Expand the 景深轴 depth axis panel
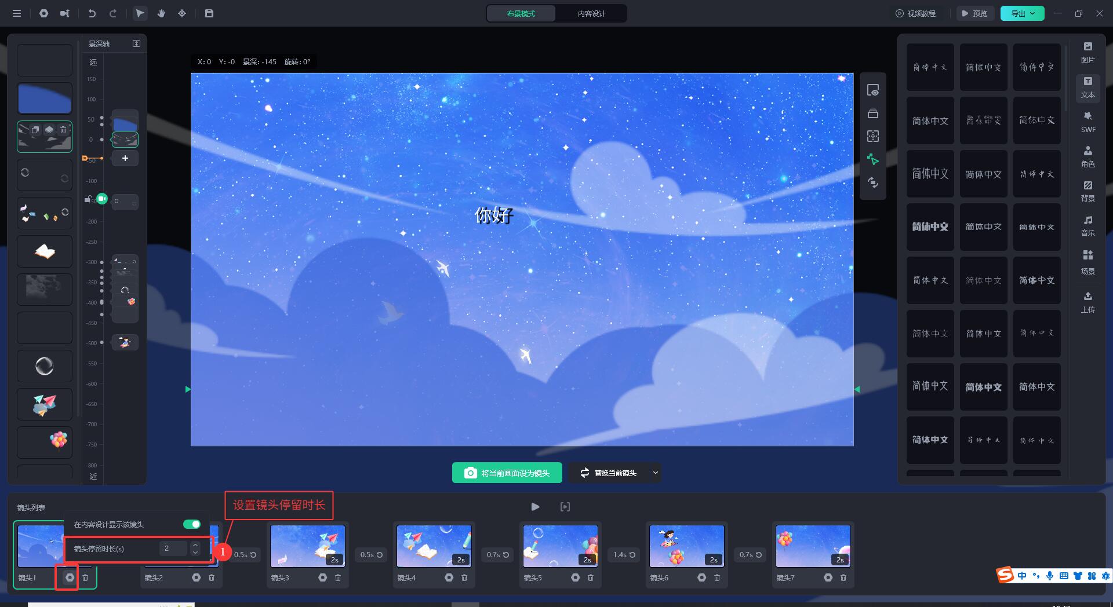 point(136,43)
